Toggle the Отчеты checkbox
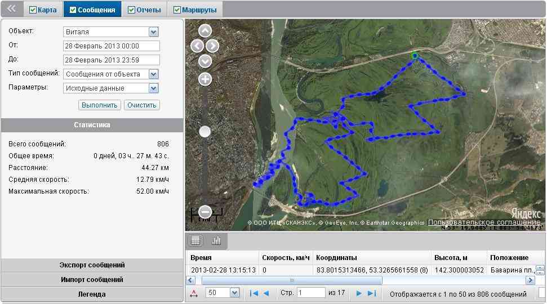 point(132,10)
